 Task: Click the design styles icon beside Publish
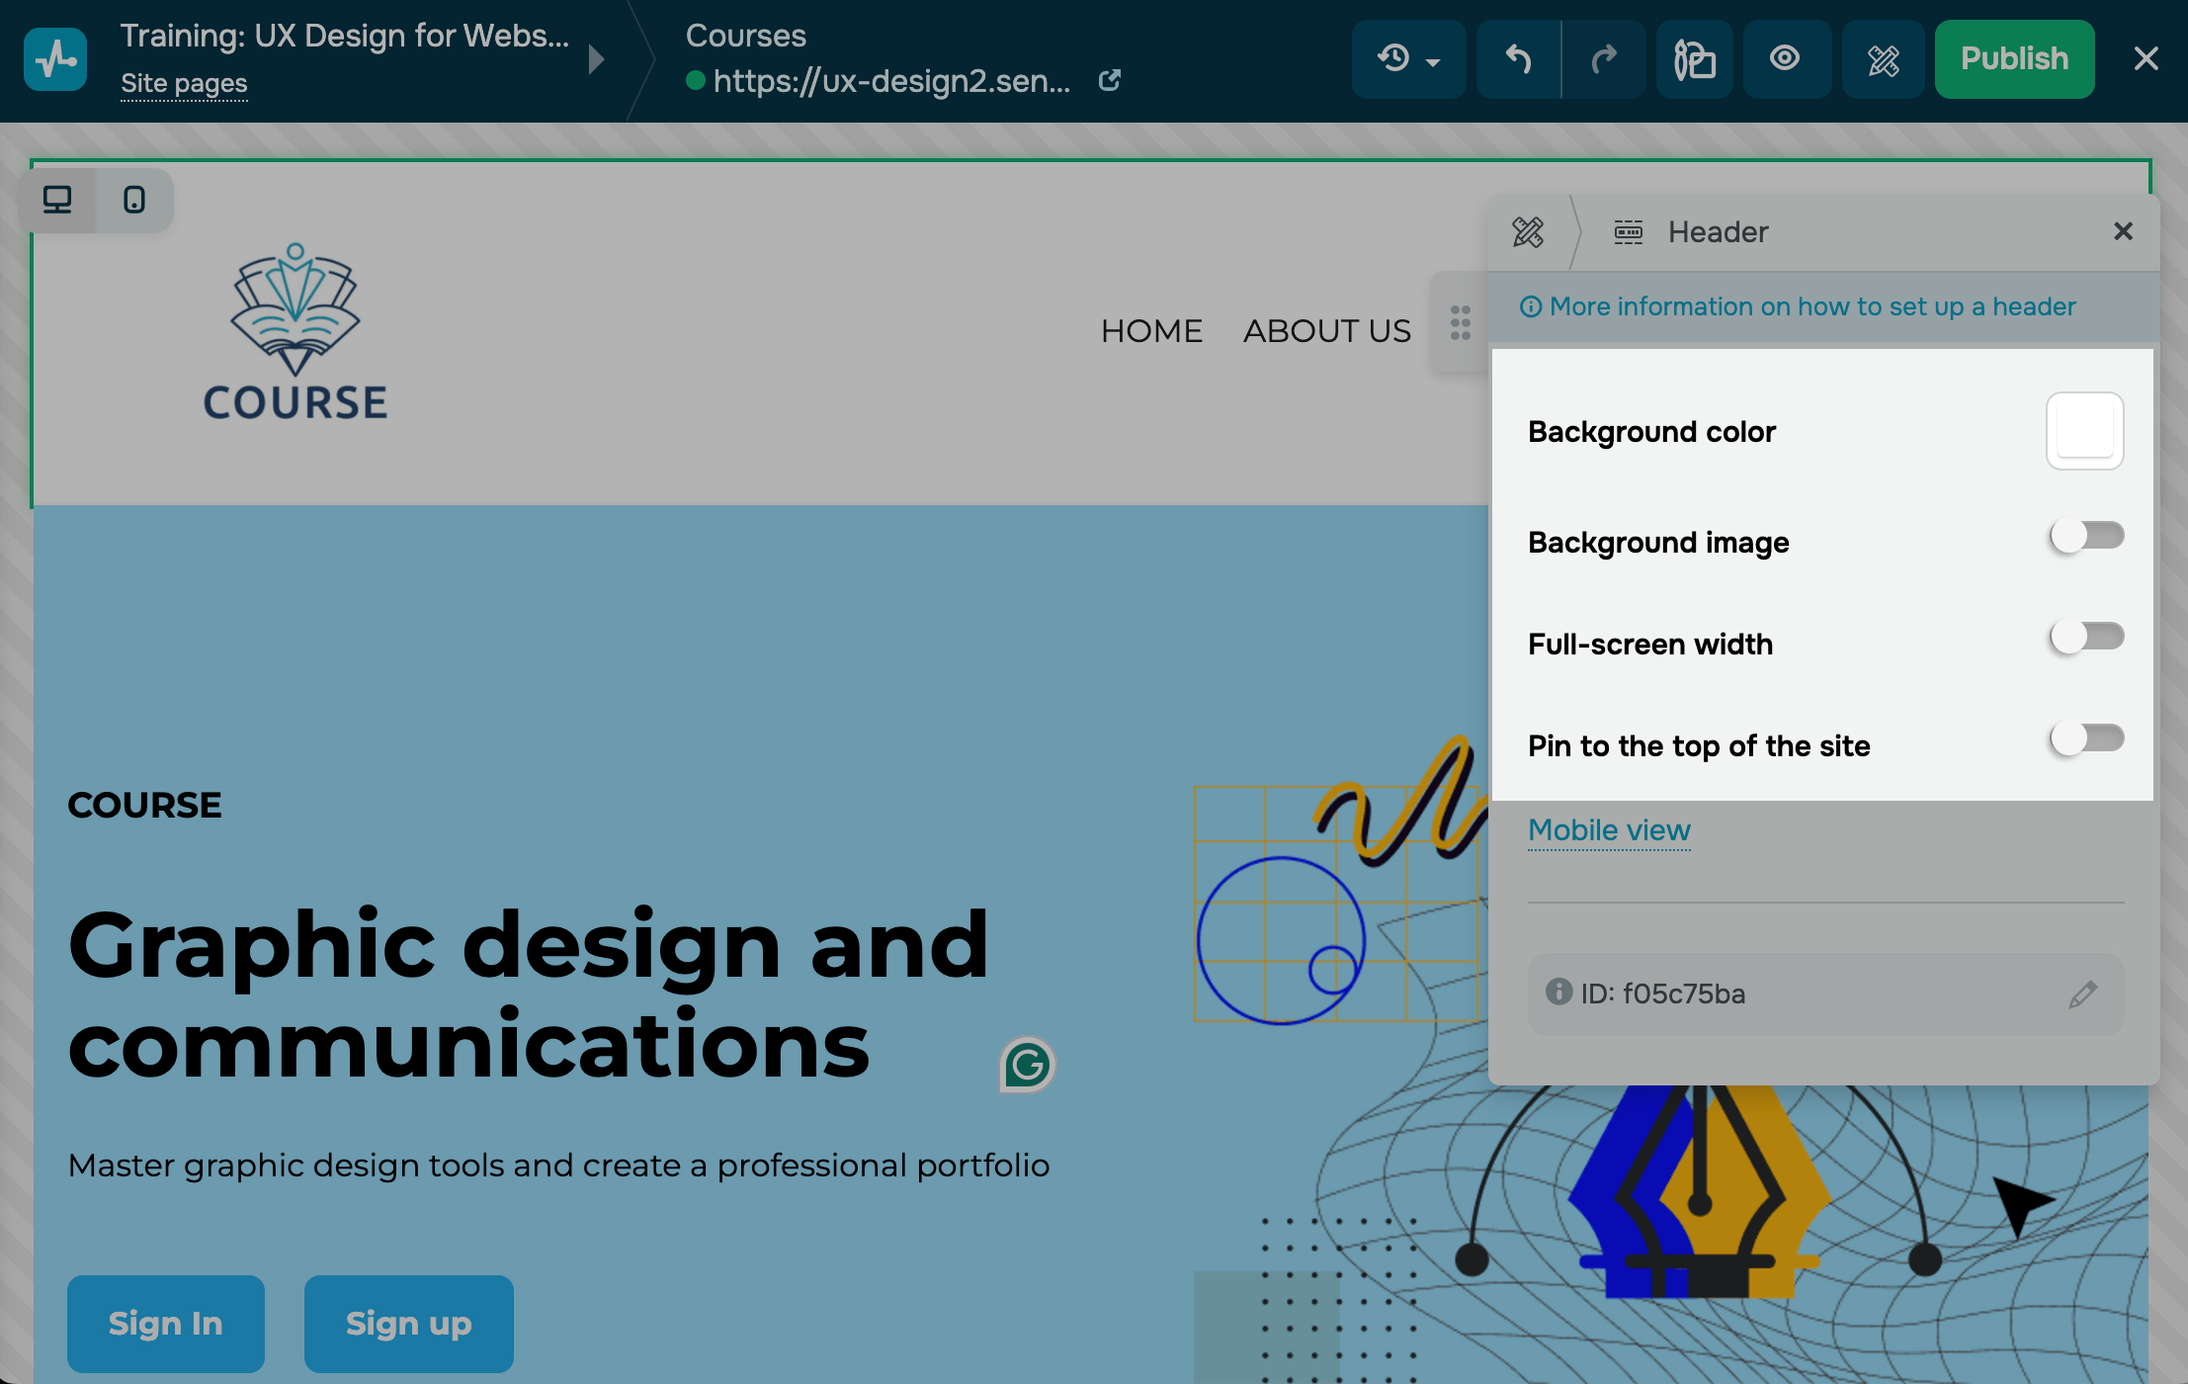1884,59
